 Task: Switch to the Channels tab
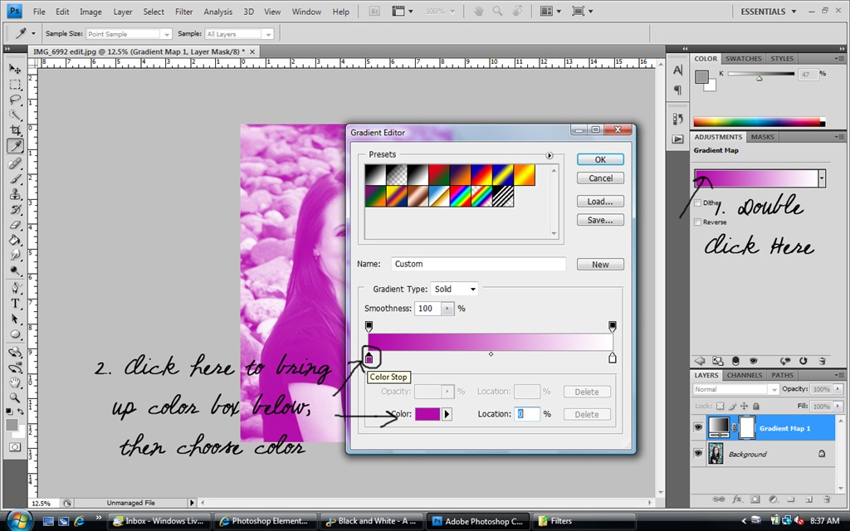(x=744, y=375)
